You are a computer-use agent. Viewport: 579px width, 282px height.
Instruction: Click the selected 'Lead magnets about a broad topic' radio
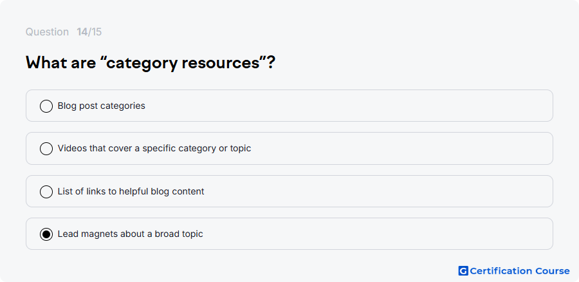[46, 234]
